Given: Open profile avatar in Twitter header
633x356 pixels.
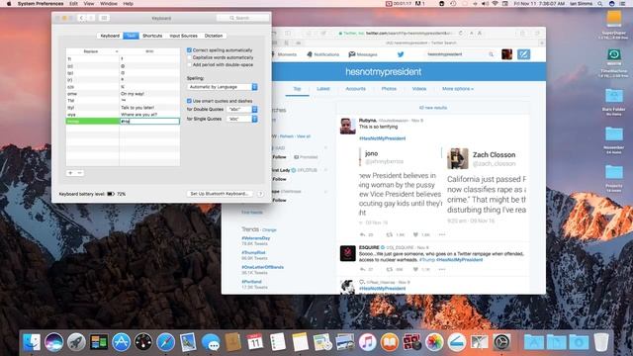Looking at the screenshot, I should click(506, 54).
